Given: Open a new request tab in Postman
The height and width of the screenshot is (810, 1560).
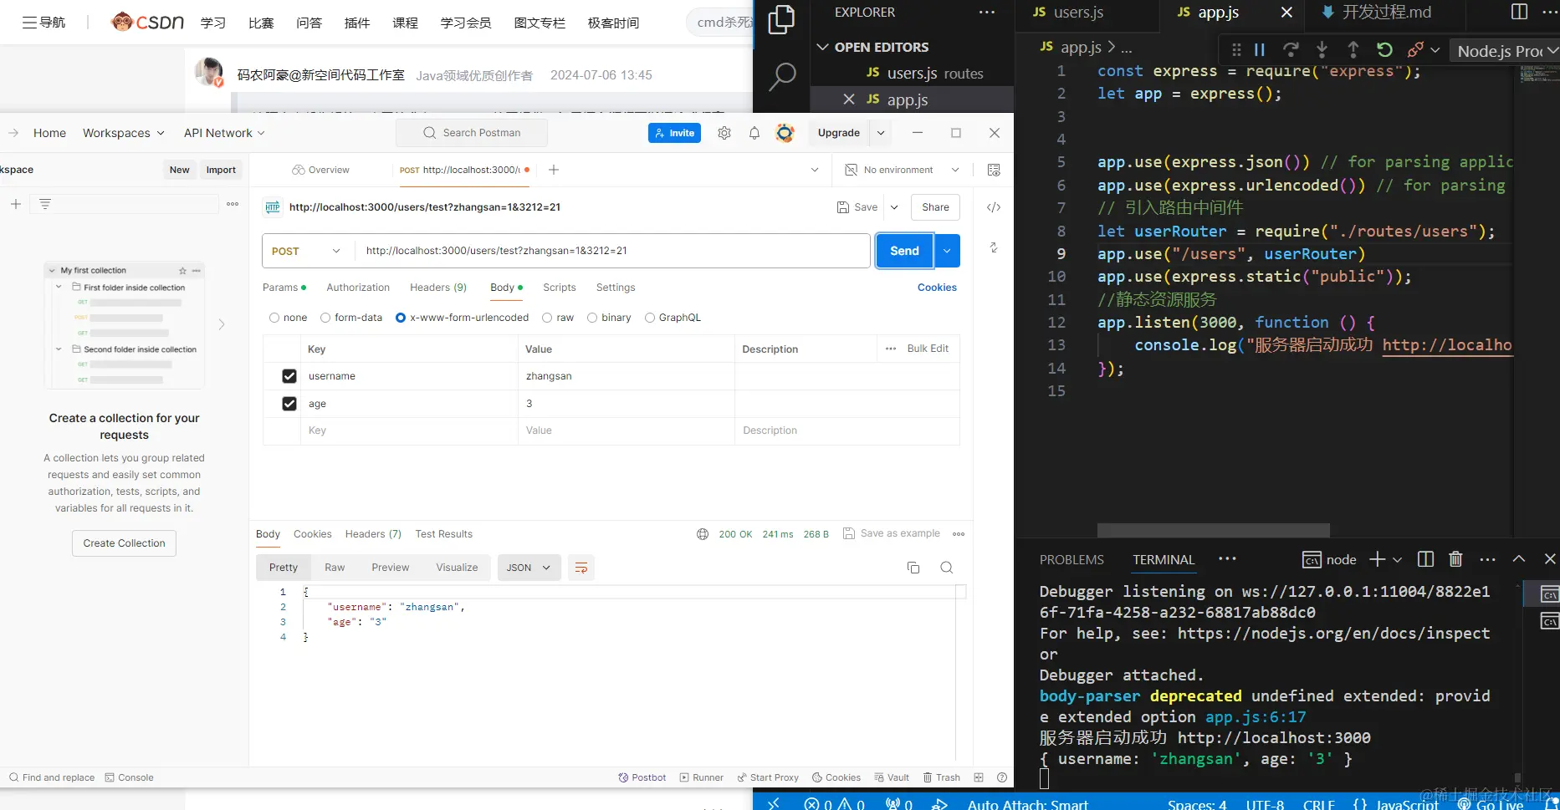Looking at the screenshot, I should 554,170.
